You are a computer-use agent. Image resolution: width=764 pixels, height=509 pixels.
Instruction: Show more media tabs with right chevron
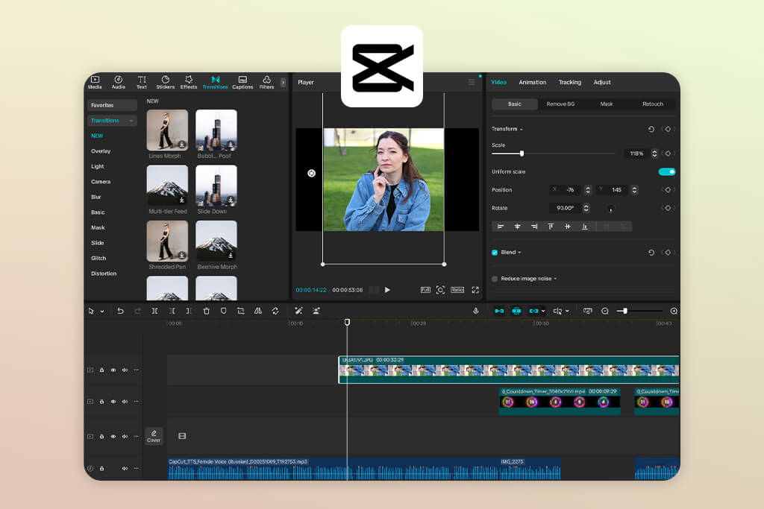click(x=283, y=83)
